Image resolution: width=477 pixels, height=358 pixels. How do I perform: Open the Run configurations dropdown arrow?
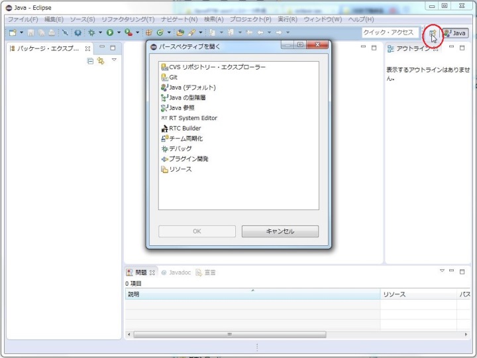click(x=119, y=32)
